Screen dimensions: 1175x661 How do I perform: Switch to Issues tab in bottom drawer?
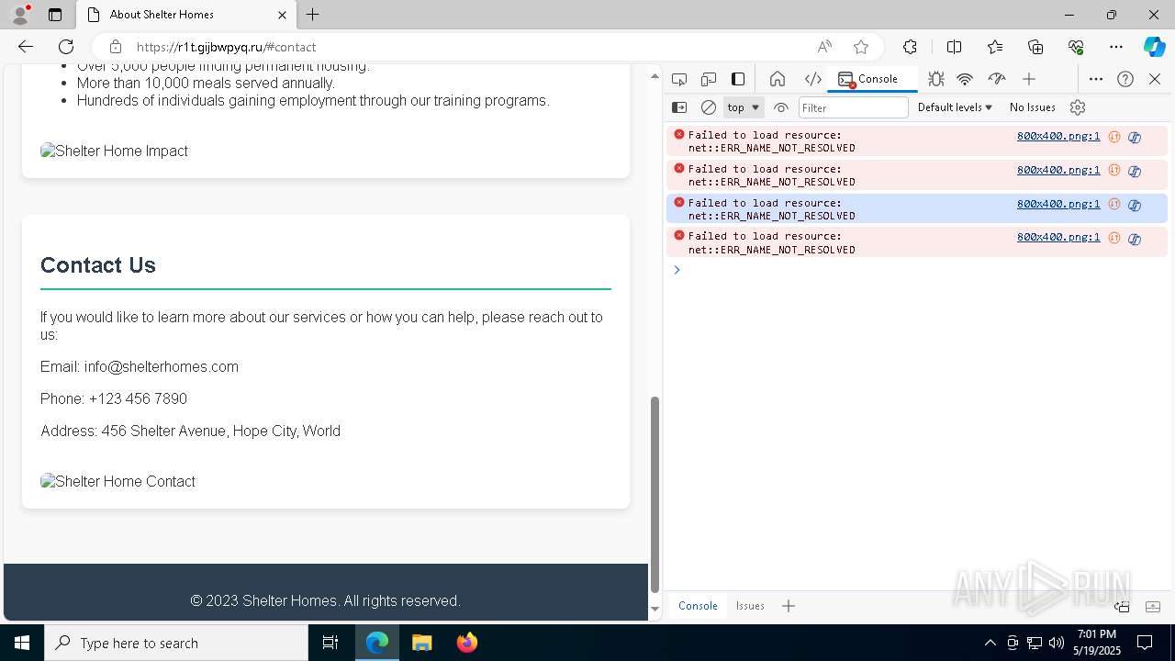[x=750, y=606]
